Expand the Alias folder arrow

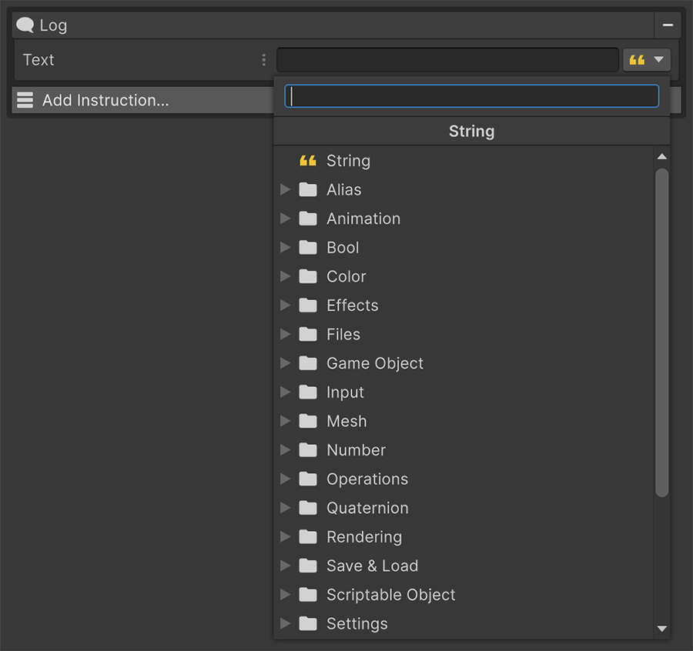(x=286, y=190)
